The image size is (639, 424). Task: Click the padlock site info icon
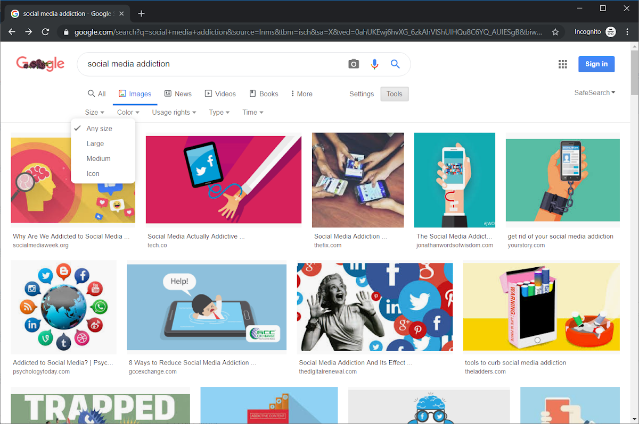click(66, 32)
